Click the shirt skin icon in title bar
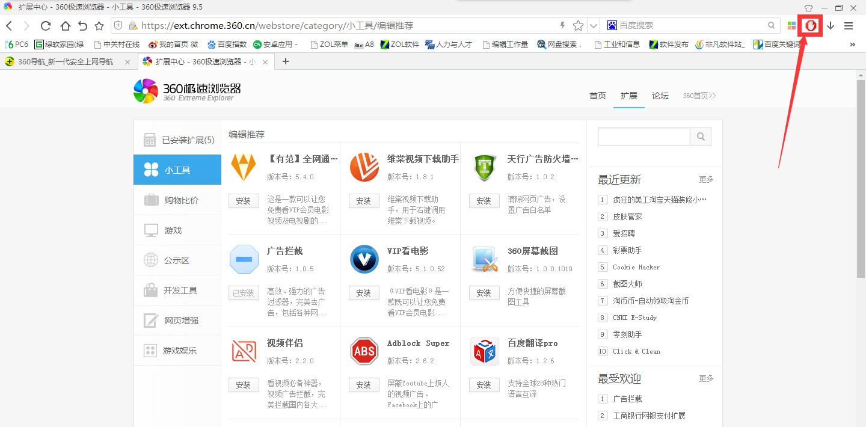This screenshot has height=427, width=866. (x=808, y=7)
